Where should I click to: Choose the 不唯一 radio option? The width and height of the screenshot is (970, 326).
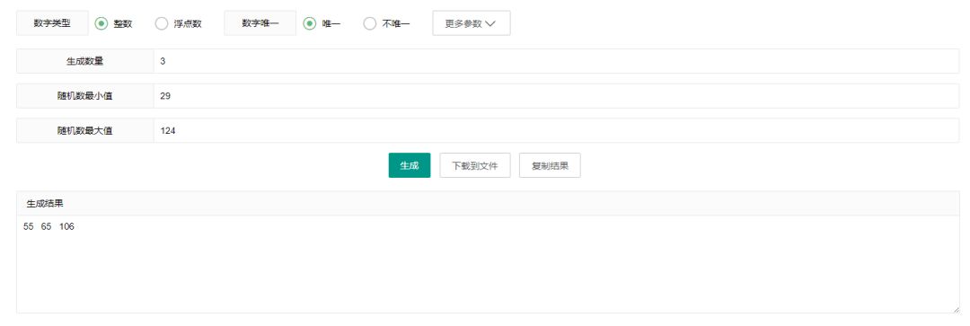tap(369, 23)
